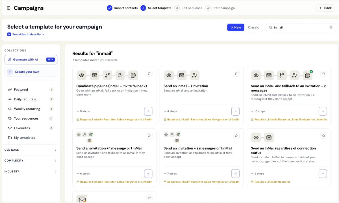Focus the template search field containing inmail
339x203 pixels.
pos(301,27)
